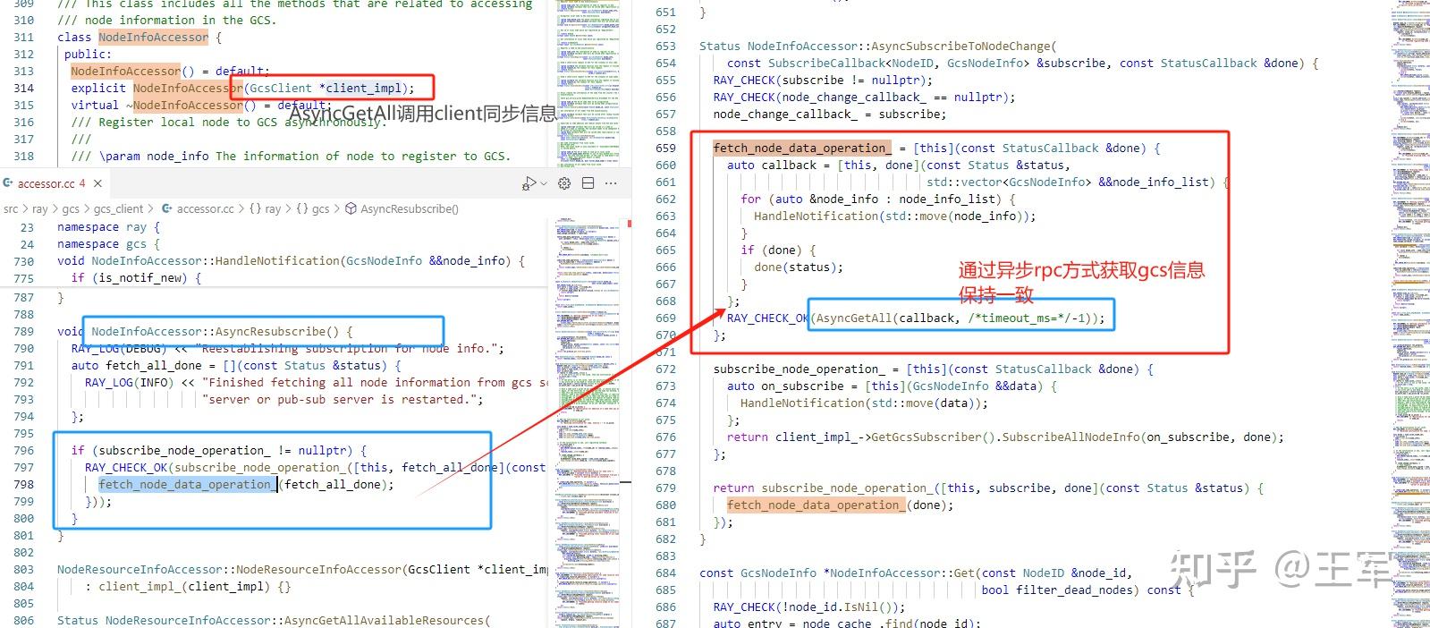Image resolution: width=1430 pixels, height=628 pixels.
Task: Click the gcs_client breadcrumb
Action: pos(118,208)
